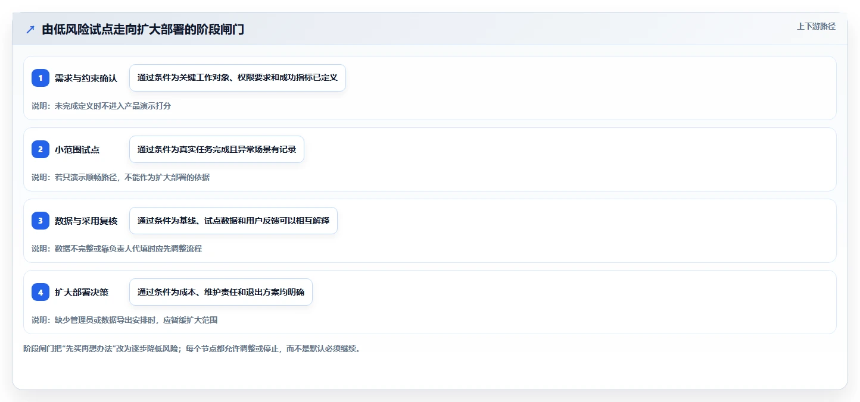Click step number 2 badge

(40, 149)
